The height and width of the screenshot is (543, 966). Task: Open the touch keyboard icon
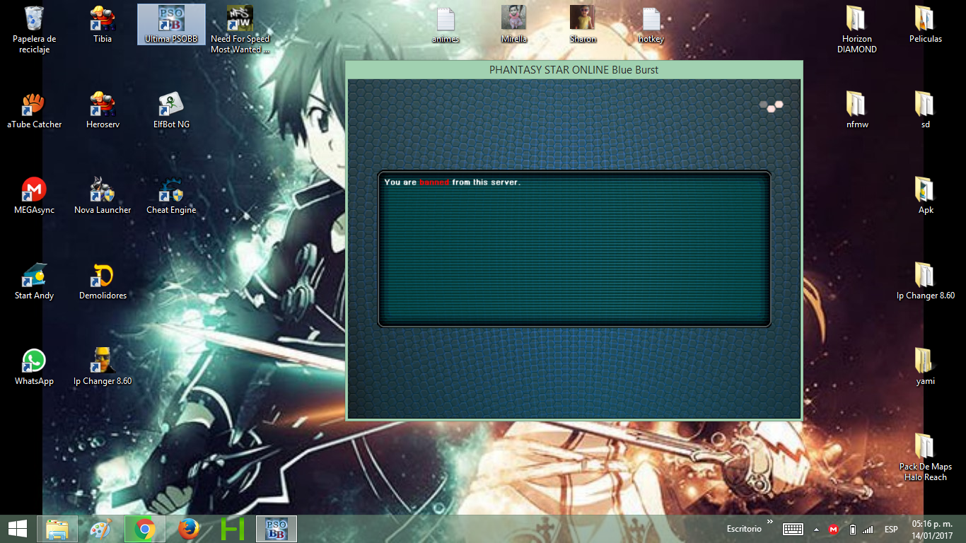793,529
